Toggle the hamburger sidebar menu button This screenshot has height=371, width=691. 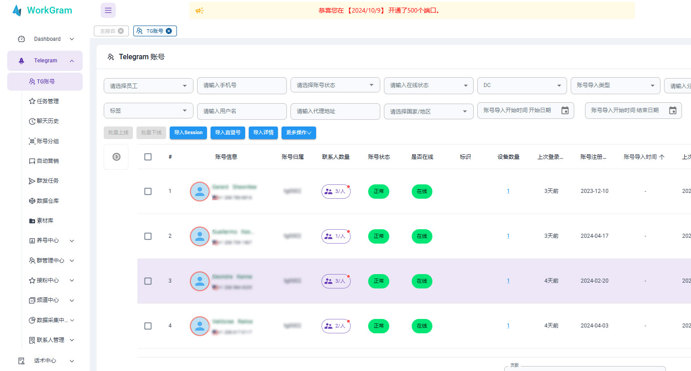coord(108,10)
